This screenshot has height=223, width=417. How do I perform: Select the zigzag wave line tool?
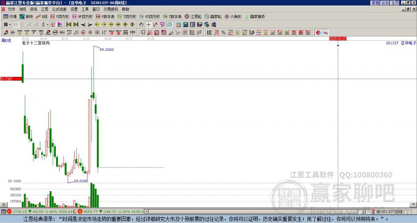(178, 33)
